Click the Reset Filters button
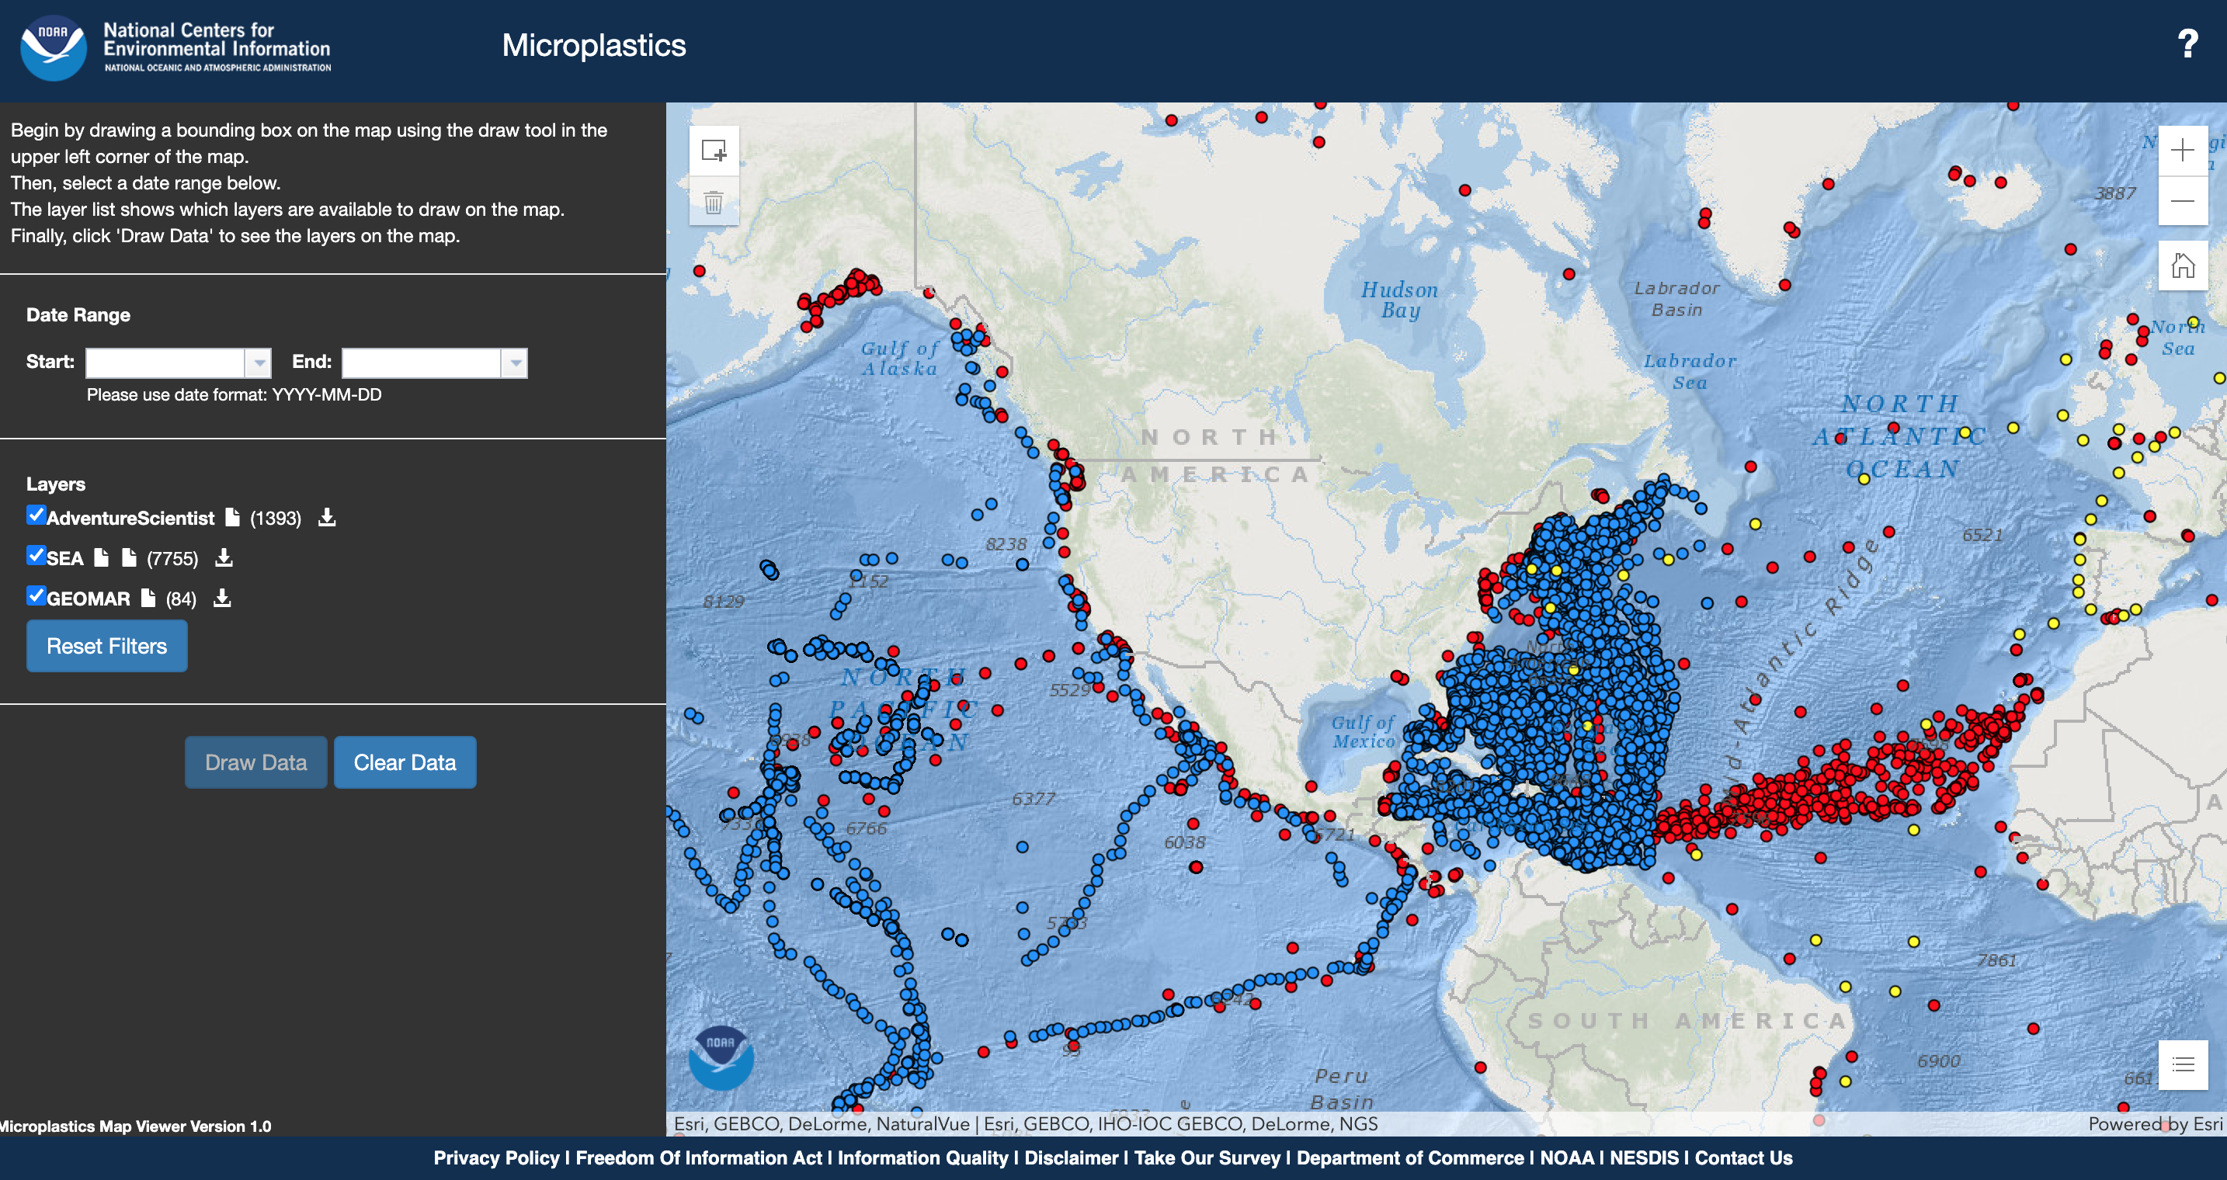Image resolution: width=2227 pixels, height=1180 pixels. pos(106,646)
